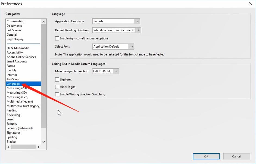Enable right-to-left language options

[x=57, y=38]
